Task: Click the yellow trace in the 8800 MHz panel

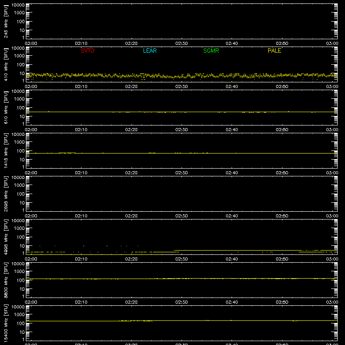Action: [182, 279]
